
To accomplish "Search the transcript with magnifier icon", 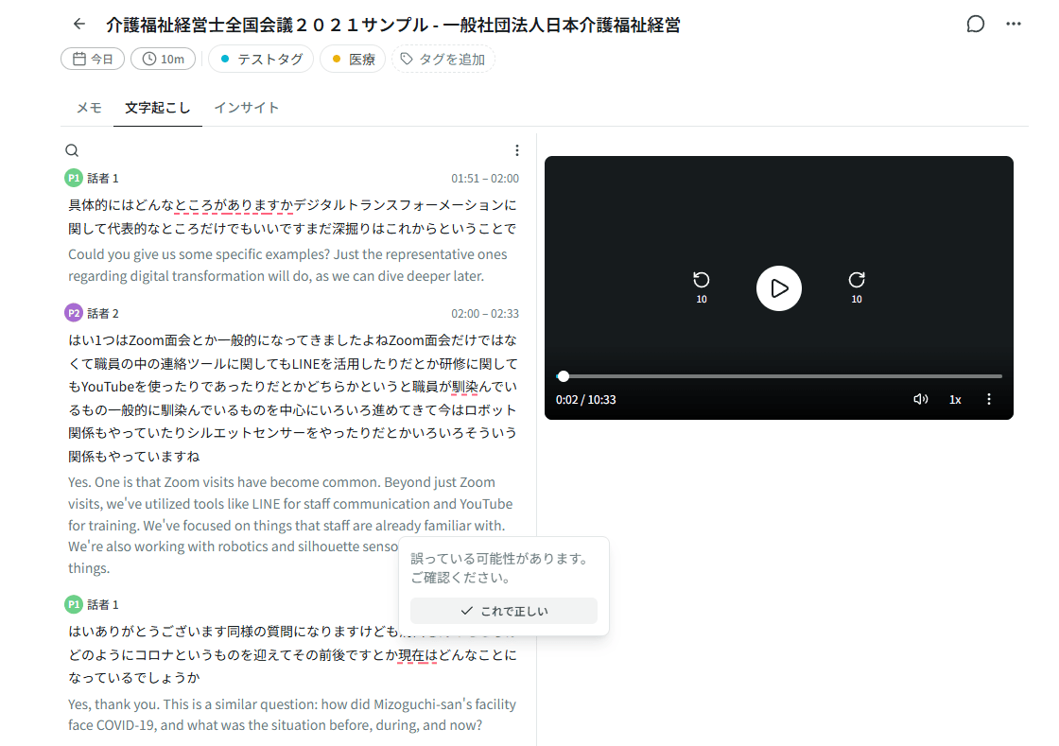I will [x=72, y=150].
